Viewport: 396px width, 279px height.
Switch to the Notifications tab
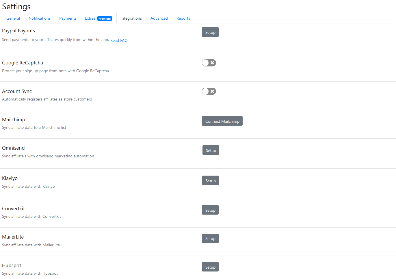point(40,18)
